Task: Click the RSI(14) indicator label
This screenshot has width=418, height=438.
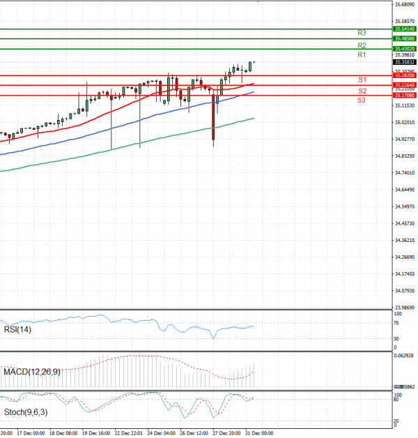Action: pyautogui.click(x=17, y=330)
